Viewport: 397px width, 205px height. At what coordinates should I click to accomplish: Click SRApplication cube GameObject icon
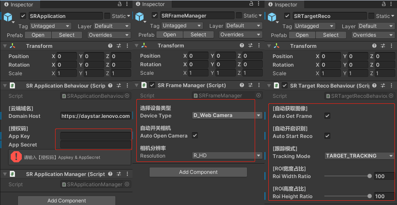pos(8,17)
